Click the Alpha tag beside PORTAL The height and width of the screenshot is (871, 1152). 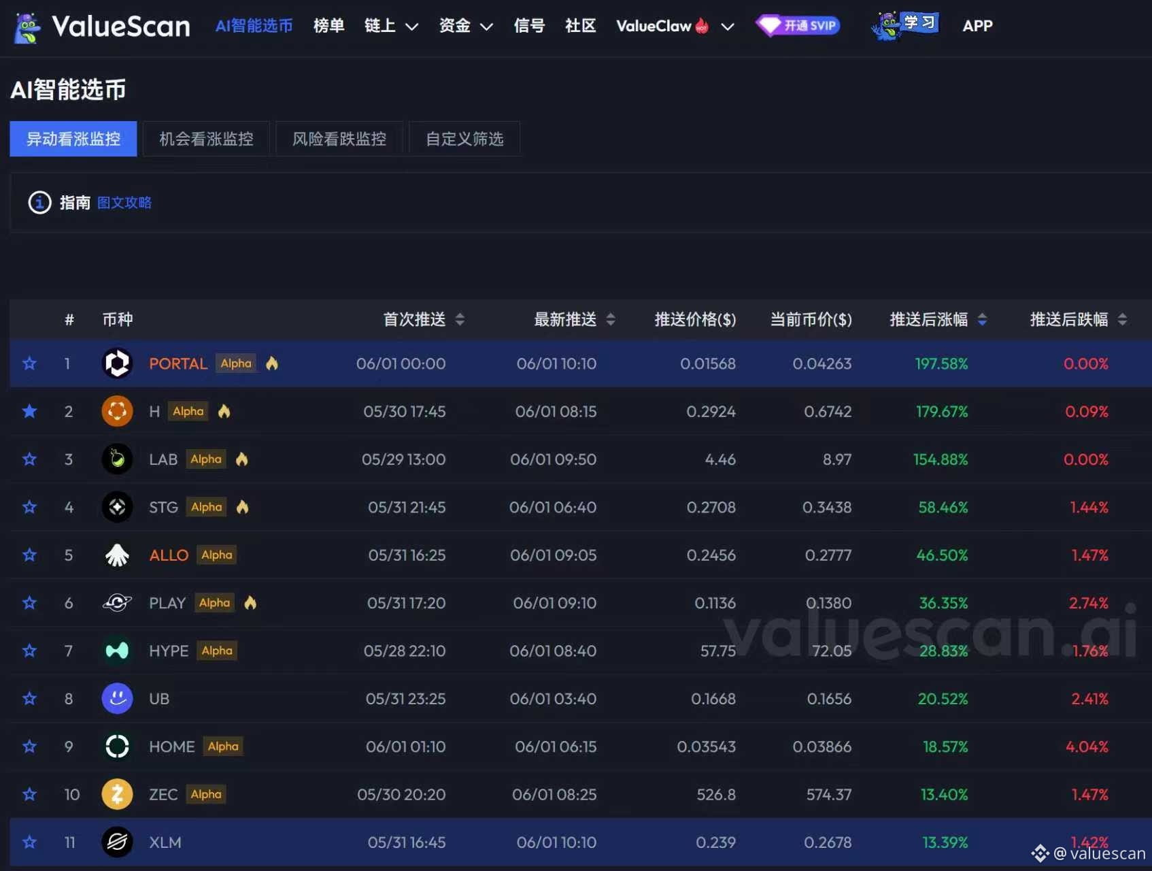click(236, 363)
